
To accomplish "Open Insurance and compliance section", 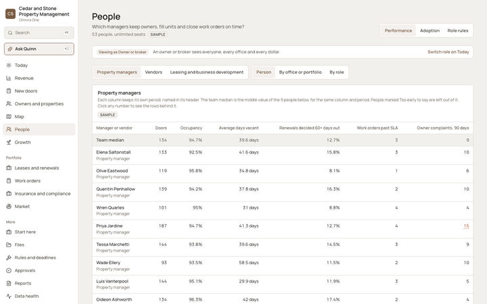I will point(39,194).
